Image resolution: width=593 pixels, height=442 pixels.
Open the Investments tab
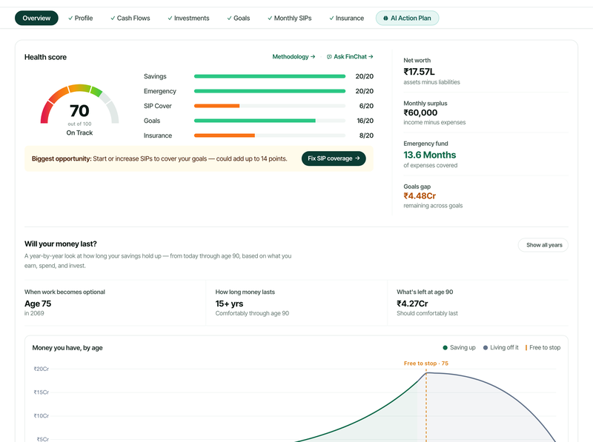[188, 18]
